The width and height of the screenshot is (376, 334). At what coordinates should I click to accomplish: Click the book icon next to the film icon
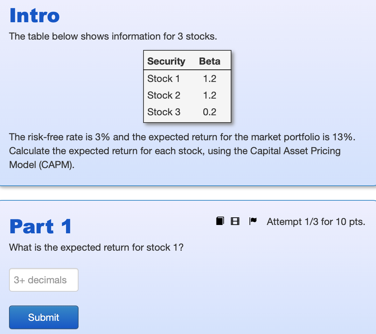pyautogui.click(x=220, y=221)
